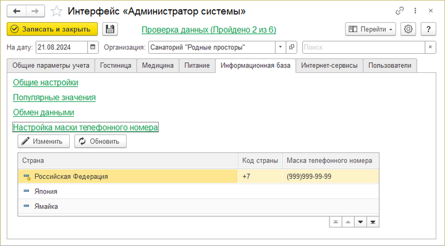Click the row icon next to Ямайка
This screenshot has height=246, width=445.
27,206
